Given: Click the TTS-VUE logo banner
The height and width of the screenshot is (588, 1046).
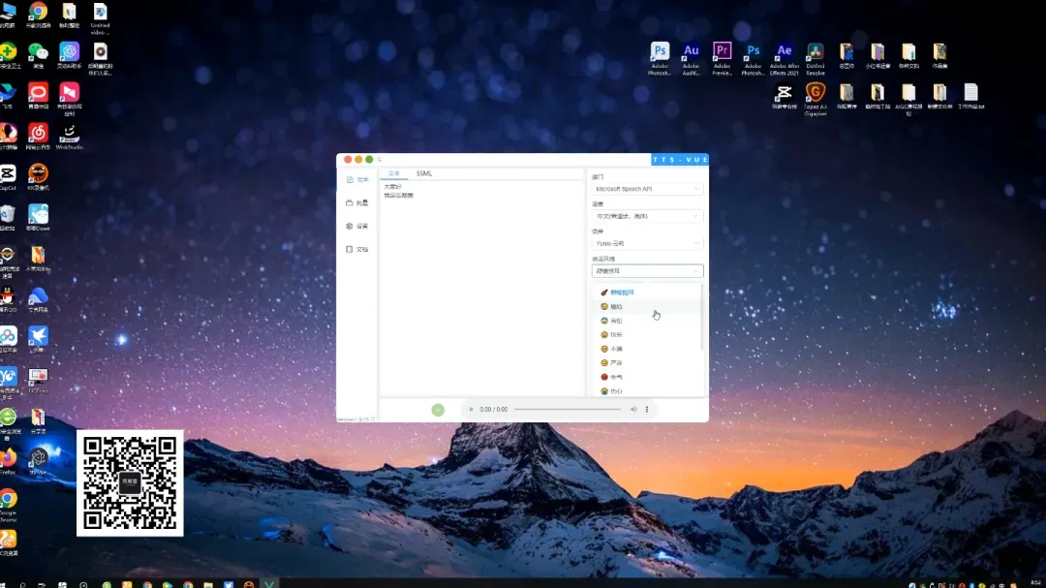Looking at the screenshot, I should pyautogui.click(x=679, y=160).
